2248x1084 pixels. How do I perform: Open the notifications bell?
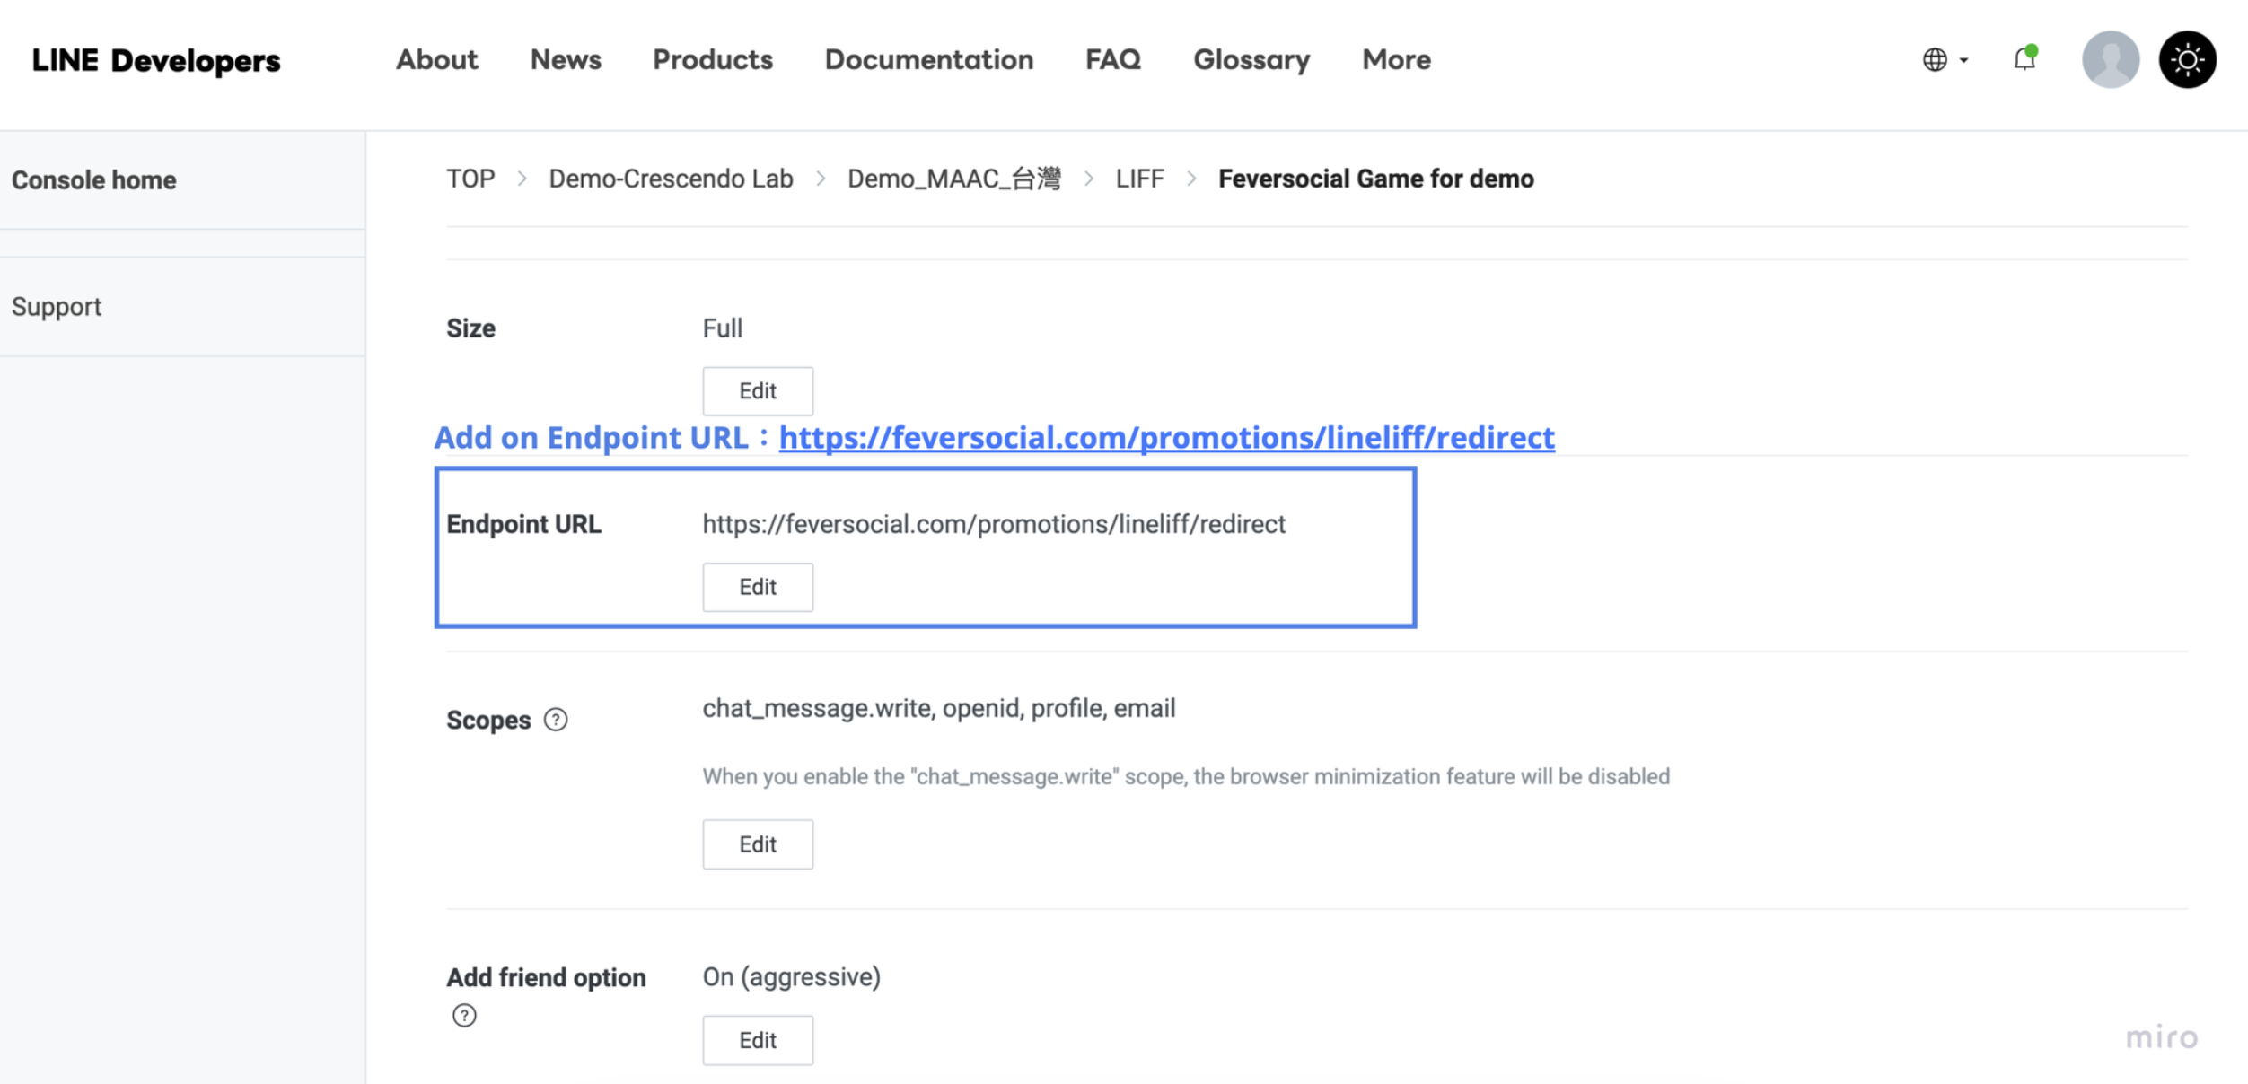[2024, 59]
